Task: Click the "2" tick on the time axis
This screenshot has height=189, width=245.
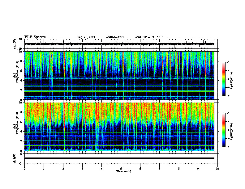Action: click(x=63, y=169)
